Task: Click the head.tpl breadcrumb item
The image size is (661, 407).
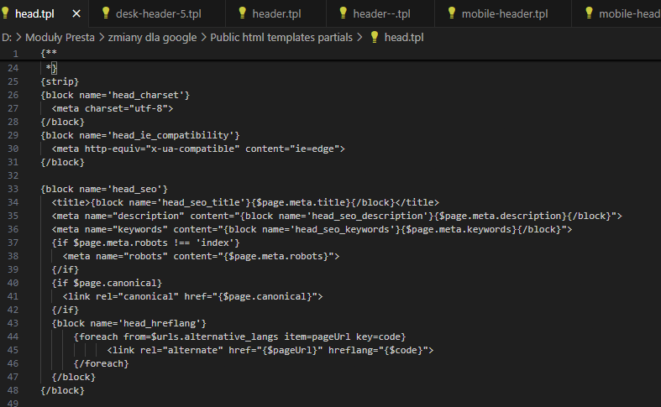Action: click(404, 38)
